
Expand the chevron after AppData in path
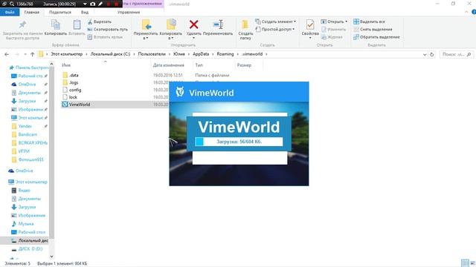213,54
